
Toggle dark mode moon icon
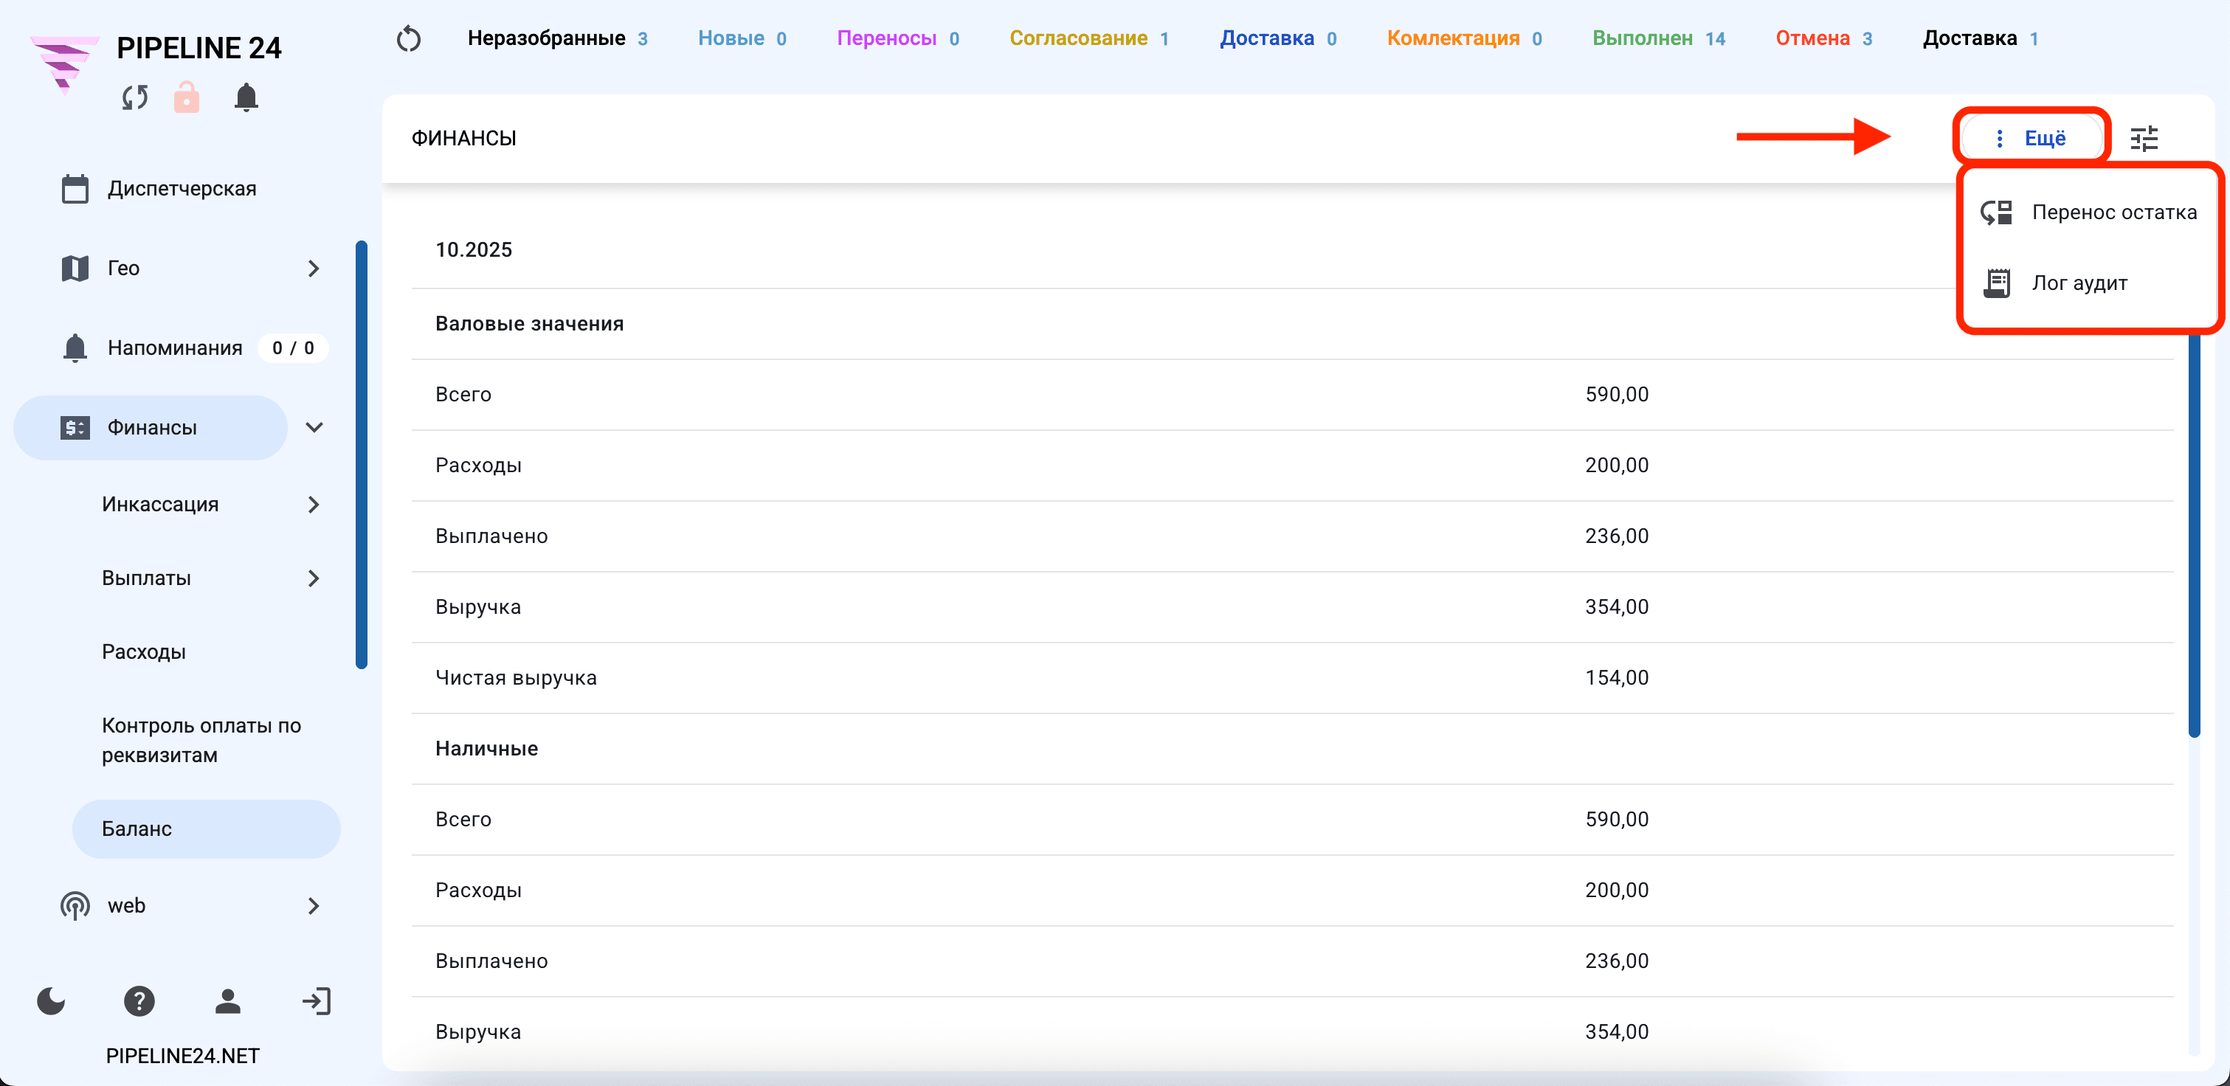coord(51,1001)
